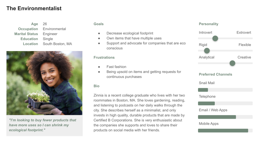Click the Analytical-Creative slider knob
The height and width of the screenshot is (146, 260).
click(x=232, y=63)
